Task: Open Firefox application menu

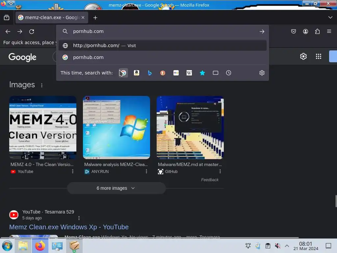Action: [x=329, y=31]
